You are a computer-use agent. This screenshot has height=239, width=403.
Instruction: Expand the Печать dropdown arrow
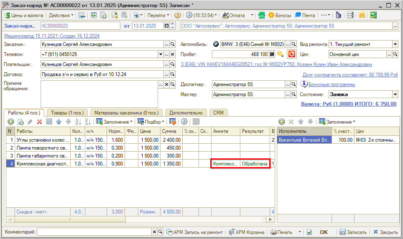[299, 232]
